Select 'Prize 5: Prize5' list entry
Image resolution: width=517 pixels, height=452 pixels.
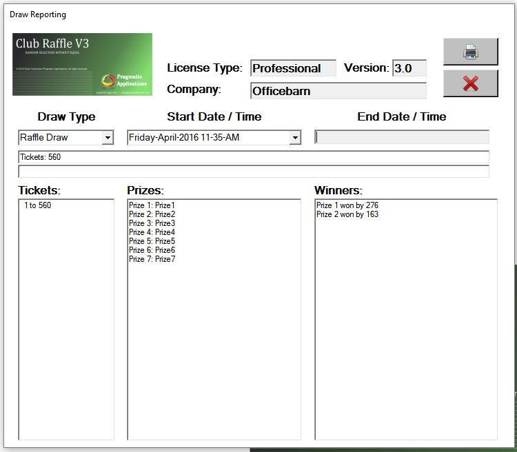click(152, 241)
